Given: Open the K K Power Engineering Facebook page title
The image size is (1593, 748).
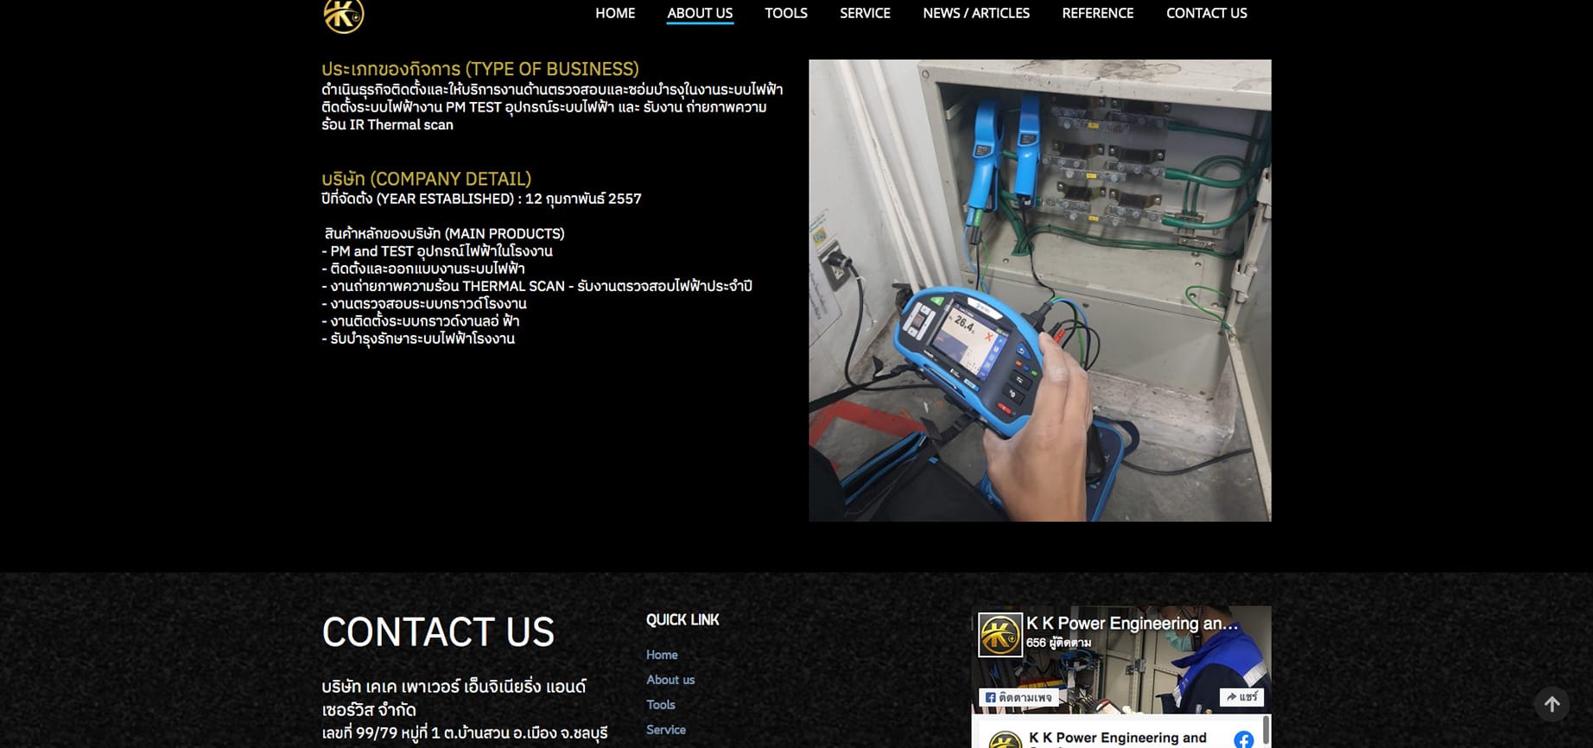Looking at the screenshot, I should [x=1132, y=624].
